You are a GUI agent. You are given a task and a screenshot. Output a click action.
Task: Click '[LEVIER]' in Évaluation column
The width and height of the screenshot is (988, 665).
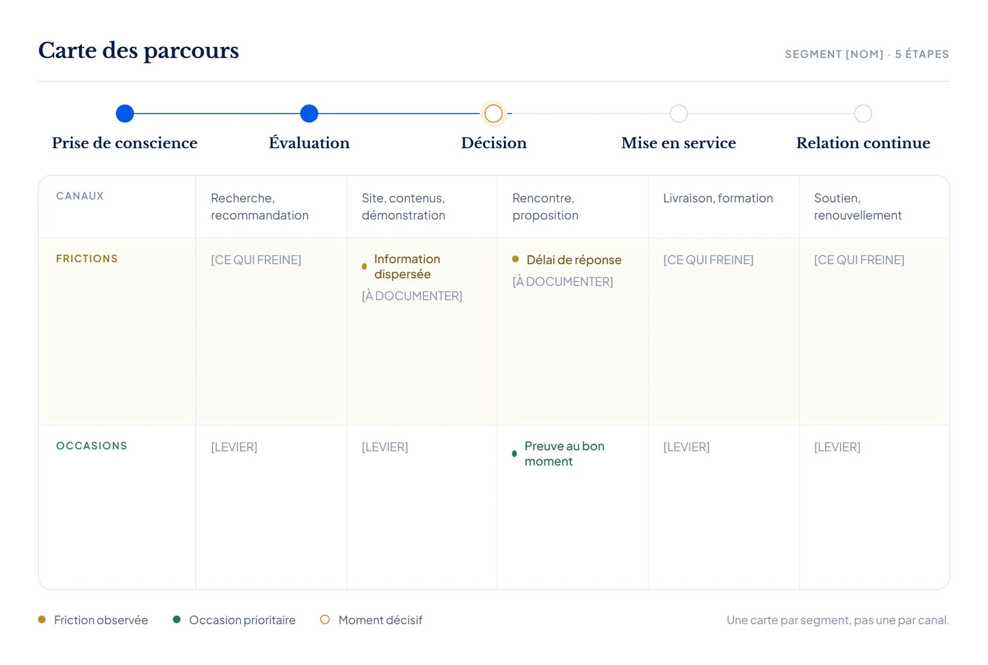[385, 448]
